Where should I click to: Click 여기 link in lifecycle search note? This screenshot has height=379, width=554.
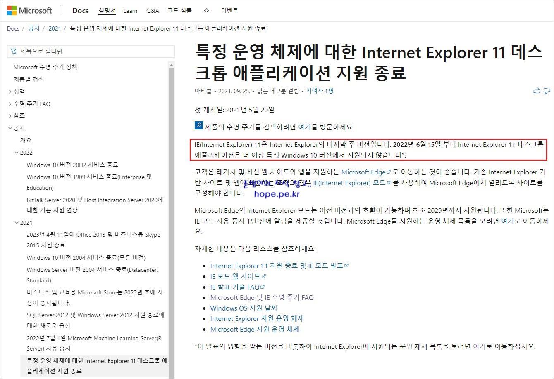click(304, 127)
